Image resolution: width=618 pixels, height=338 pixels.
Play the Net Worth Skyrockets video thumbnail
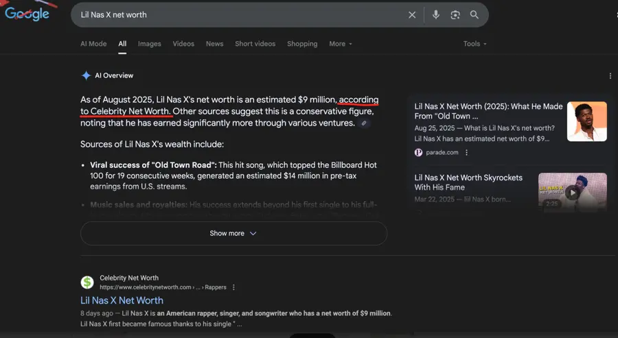click(572, 193)
